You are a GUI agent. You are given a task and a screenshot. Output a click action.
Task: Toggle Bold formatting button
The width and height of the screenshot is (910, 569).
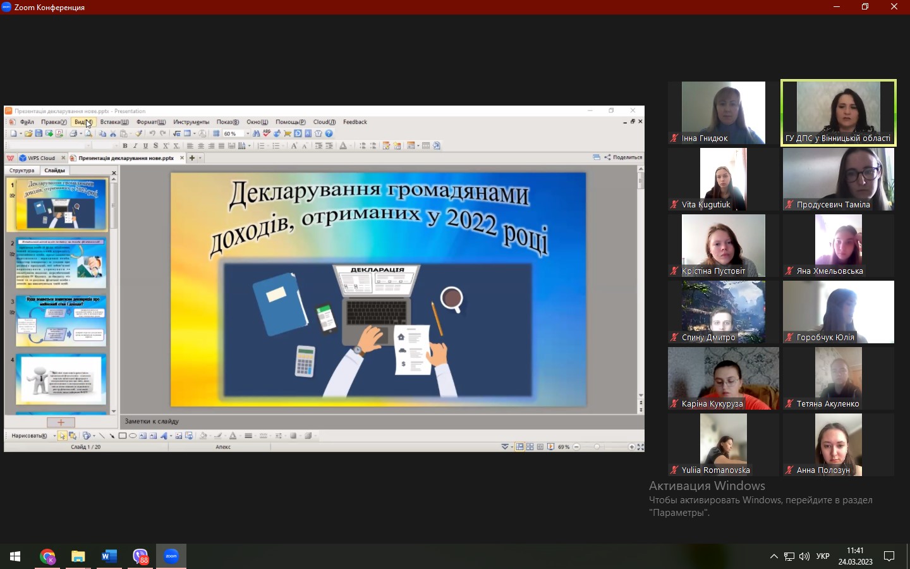pyautogui.click(x=125, y=146)
